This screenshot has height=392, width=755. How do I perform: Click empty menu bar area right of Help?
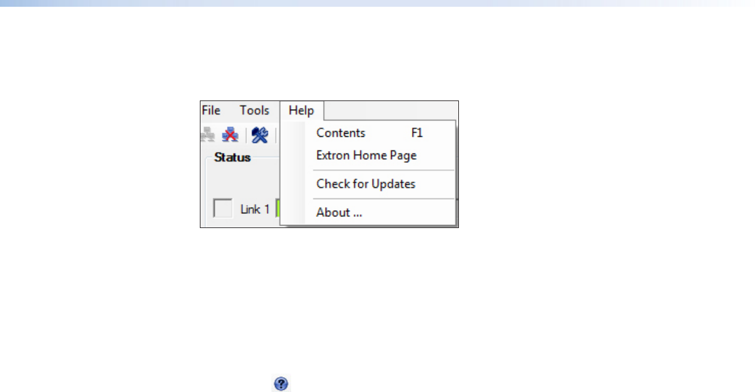(391, 110)
